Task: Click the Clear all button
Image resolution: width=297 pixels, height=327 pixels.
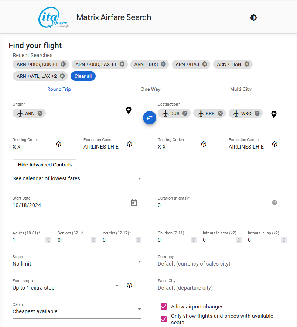Action: point(83,76)
